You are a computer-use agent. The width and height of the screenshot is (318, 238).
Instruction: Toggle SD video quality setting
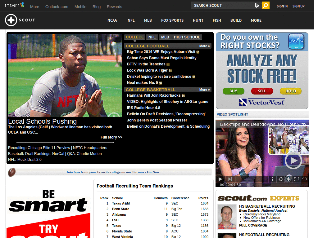pos(304,179)
